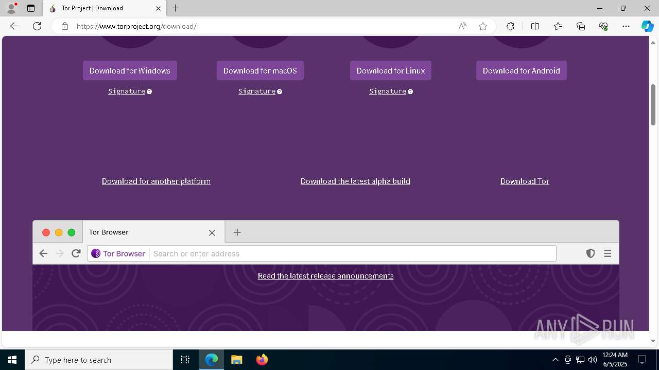Click the page vertical scrollbar thumb
Viewport: 659px width, 370px height.
653,105
